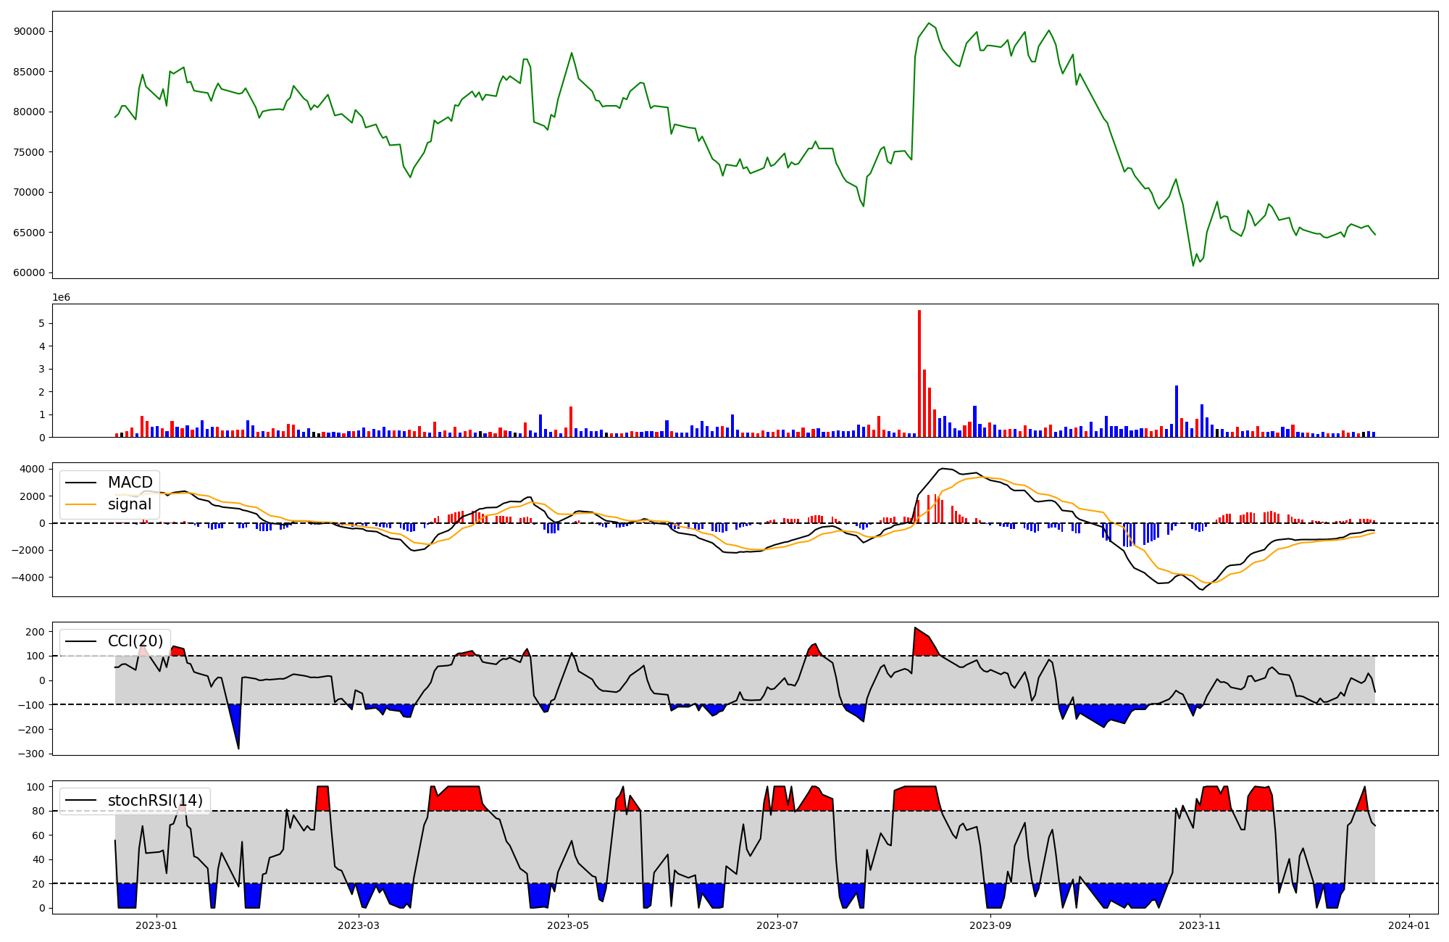Viewport: 1449px width, 942px height.
Task: Click the 80 stochRSI axis label
Action: click(x=38, y=811)
